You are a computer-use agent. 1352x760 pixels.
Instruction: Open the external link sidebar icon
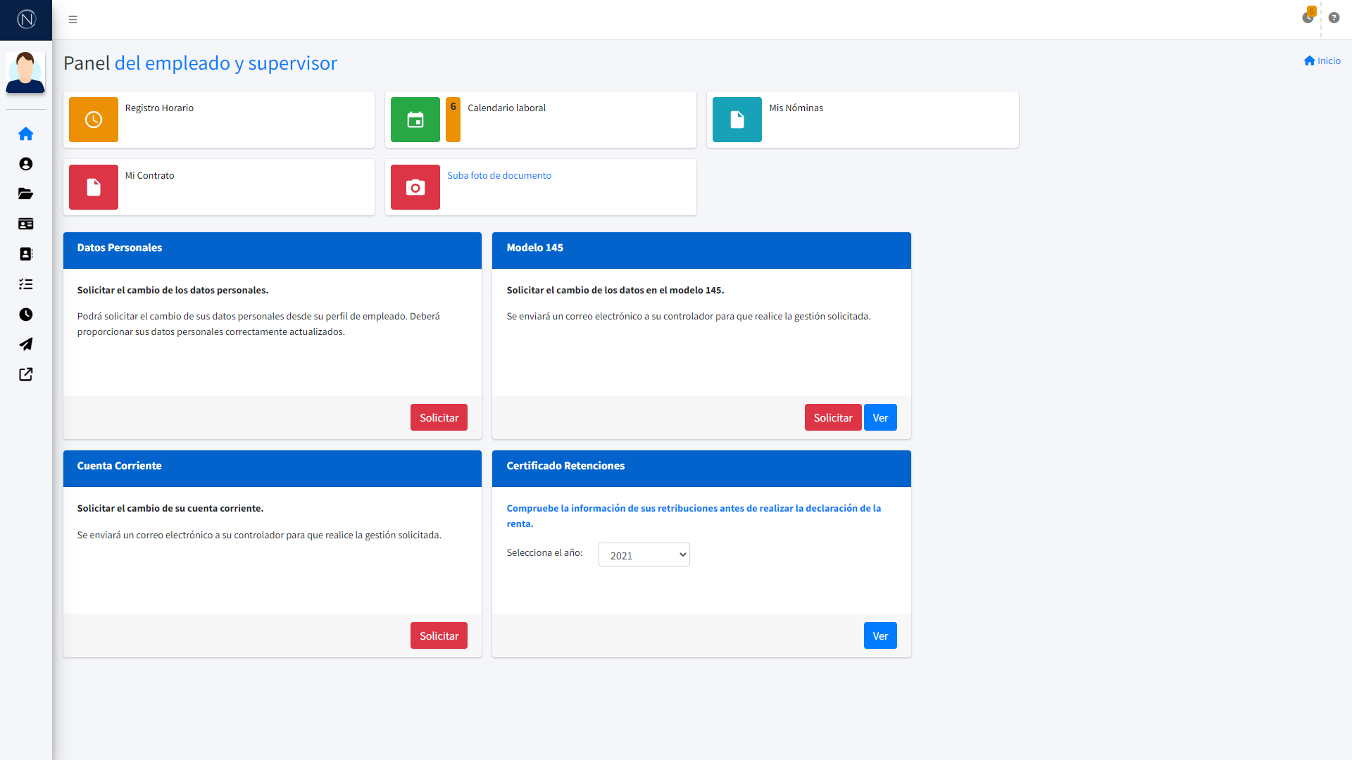point(26,374)
